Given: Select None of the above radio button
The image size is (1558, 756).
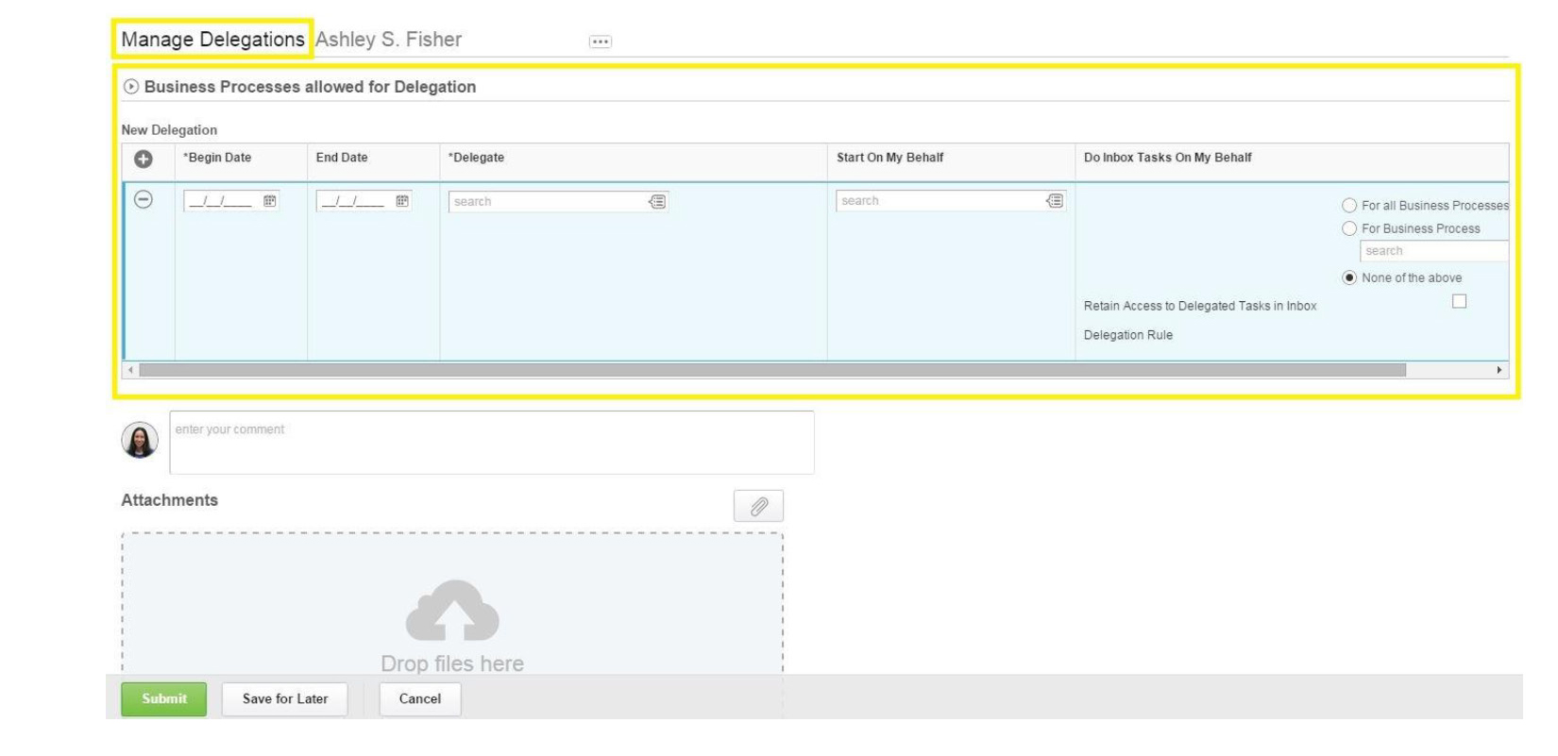Looking at the screenshot, I should click(1349, 277).
